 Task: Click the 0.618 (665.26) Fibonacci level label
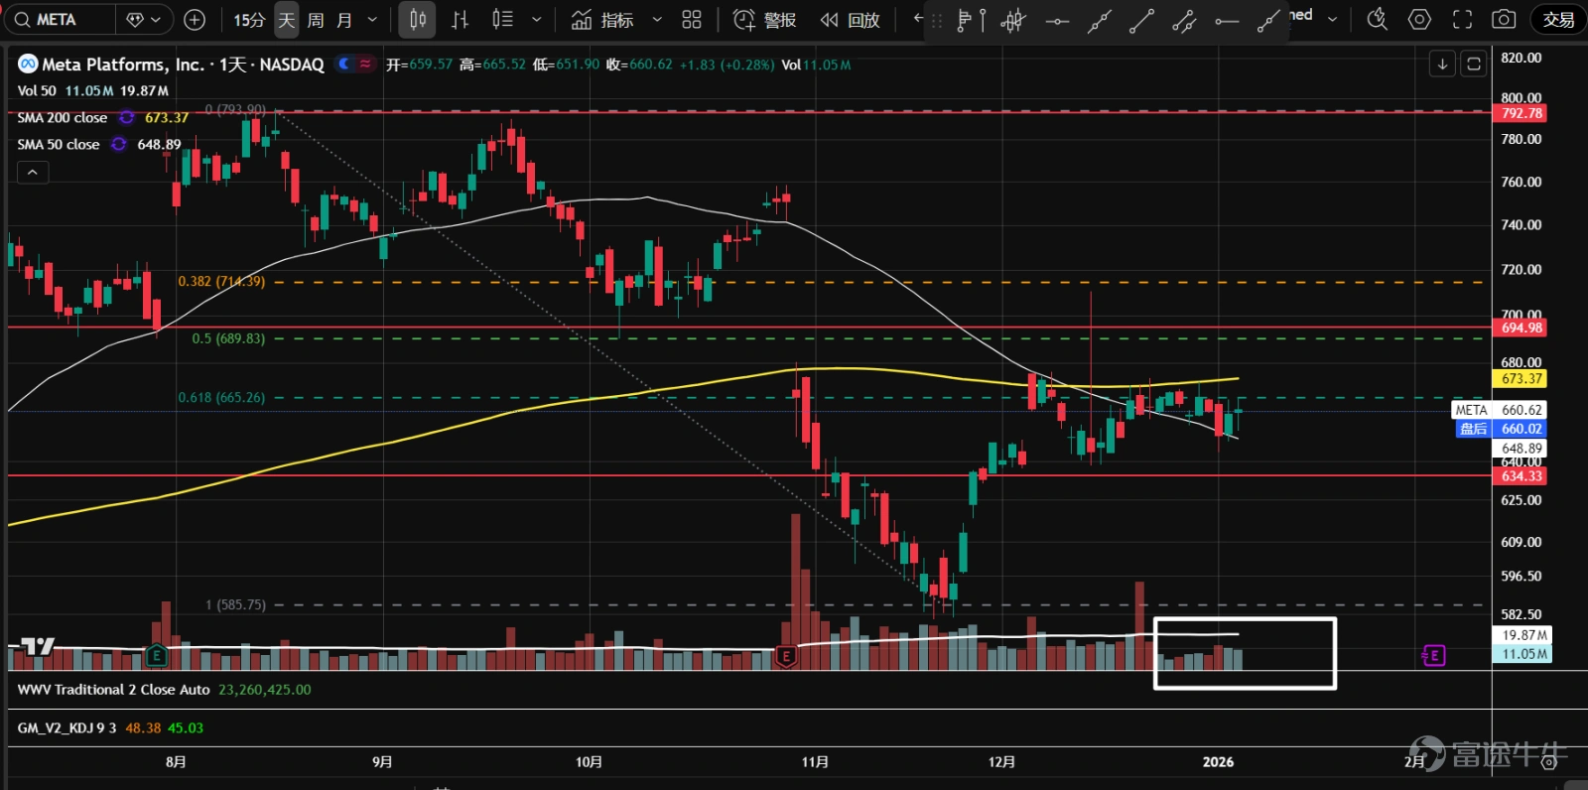[221, 397]
